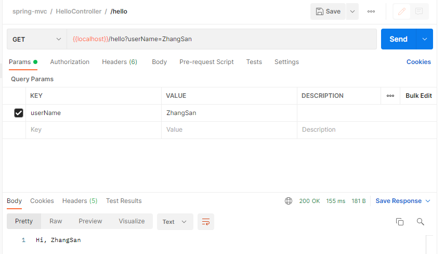
Task: Click the 181 B response size
Action: click(358, 201)
